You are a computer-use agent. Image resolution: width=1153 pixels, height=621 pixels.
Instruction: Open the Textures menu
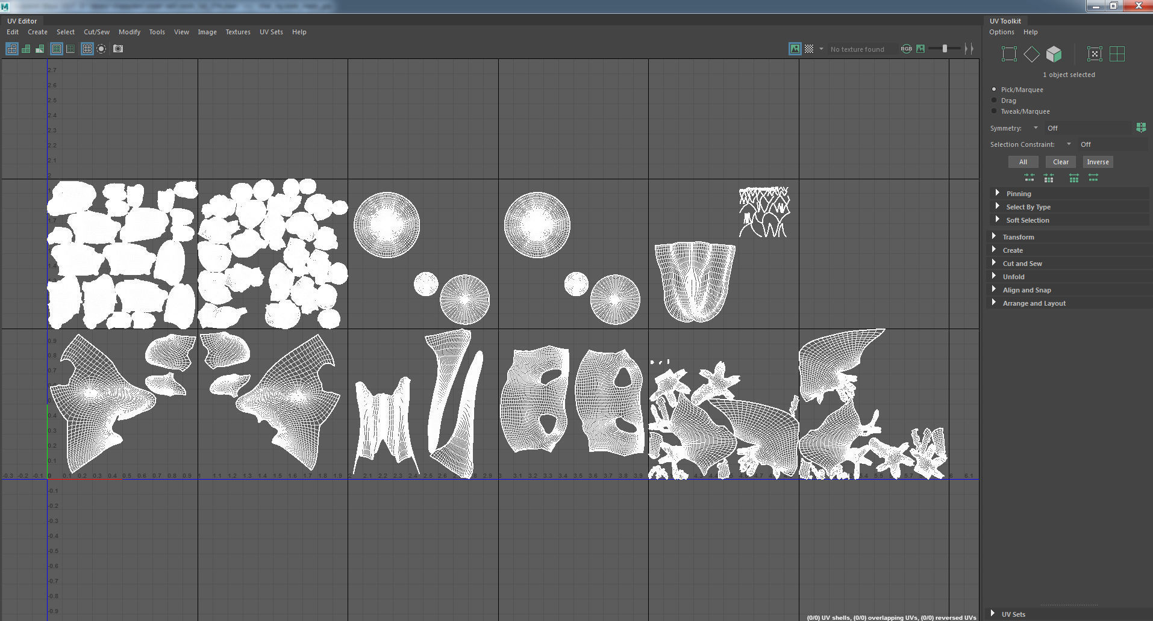pos(238,32)
